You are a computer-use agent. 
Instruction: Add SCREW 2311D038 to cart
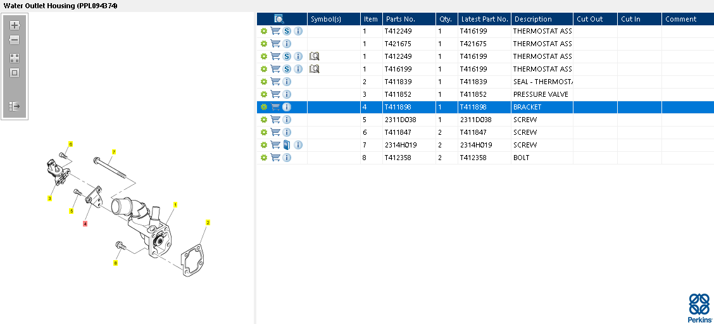pos(275,120)
